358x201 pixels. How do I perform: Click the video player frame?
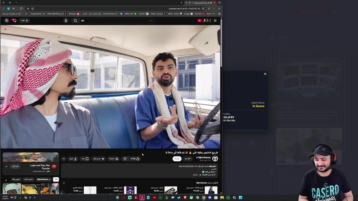[x=110, y=87]
